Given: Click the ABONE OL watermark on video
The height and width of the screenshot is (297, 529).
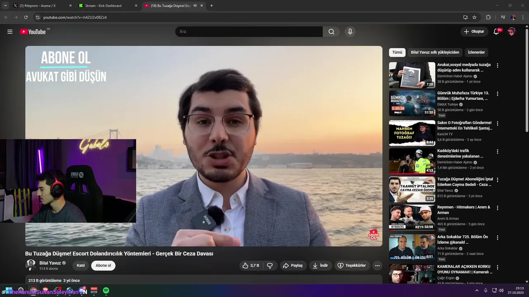Looking at the screenshot, I should point(374,235).
